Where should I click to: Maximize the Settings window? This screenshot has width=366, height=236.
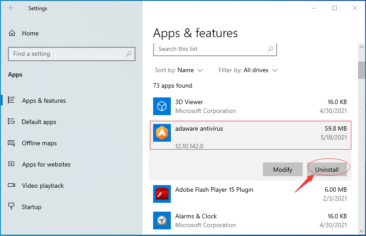pos(335,8)
